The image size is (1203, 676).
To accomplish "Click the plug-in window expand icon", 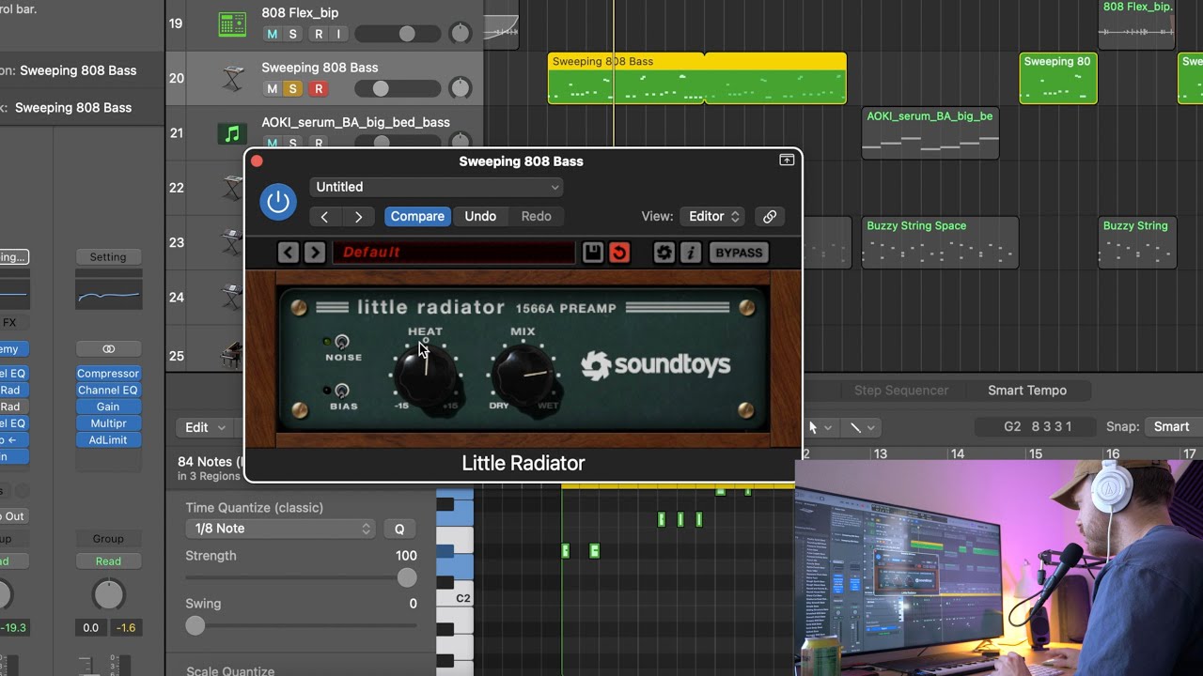I will tap(787, 161).
